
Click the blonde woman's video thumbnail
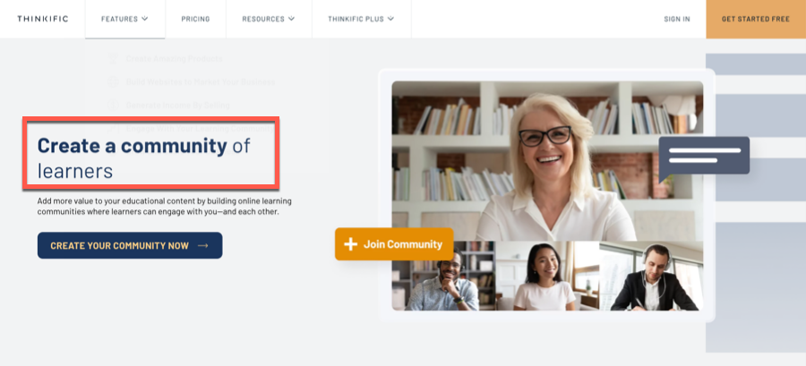(x=547, y=161)
